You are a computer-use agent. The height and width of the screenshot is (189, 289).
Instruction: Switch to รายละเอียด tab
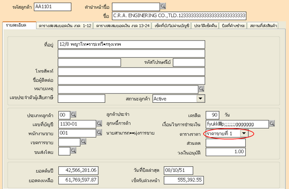[x=19, y=25]
